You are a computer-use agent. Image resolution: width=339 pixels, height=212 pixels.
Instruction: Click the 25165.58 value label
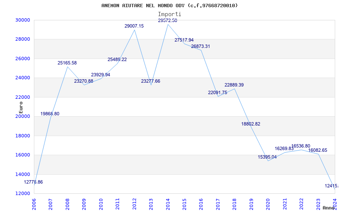(x=67, y=63)
